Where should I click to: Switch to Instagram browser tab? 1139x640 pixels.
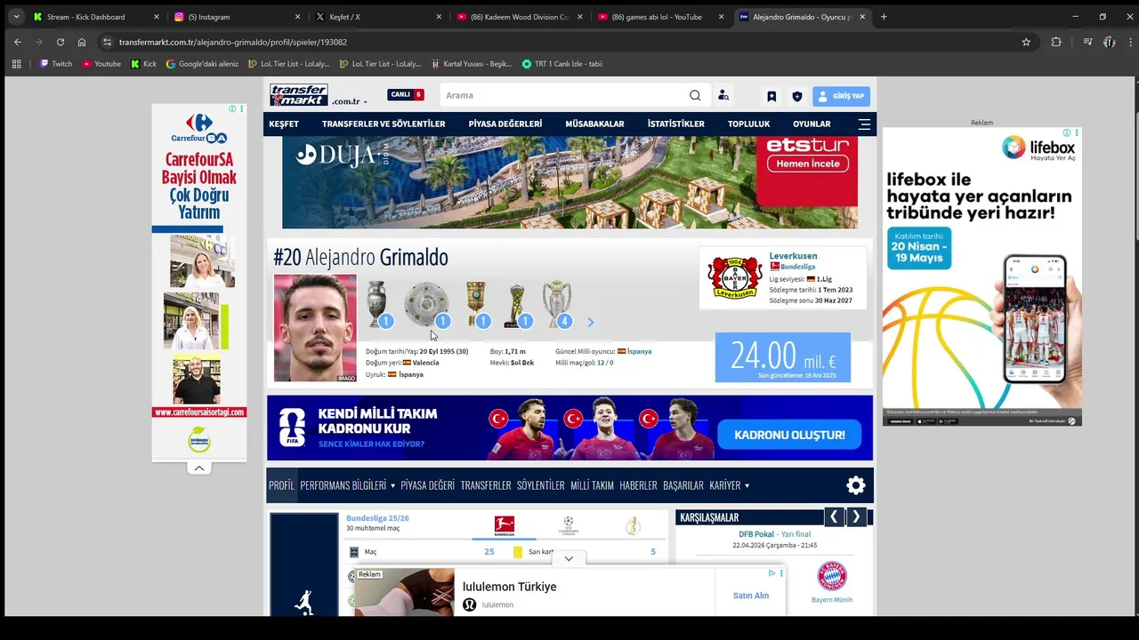(x=236, y=17)
